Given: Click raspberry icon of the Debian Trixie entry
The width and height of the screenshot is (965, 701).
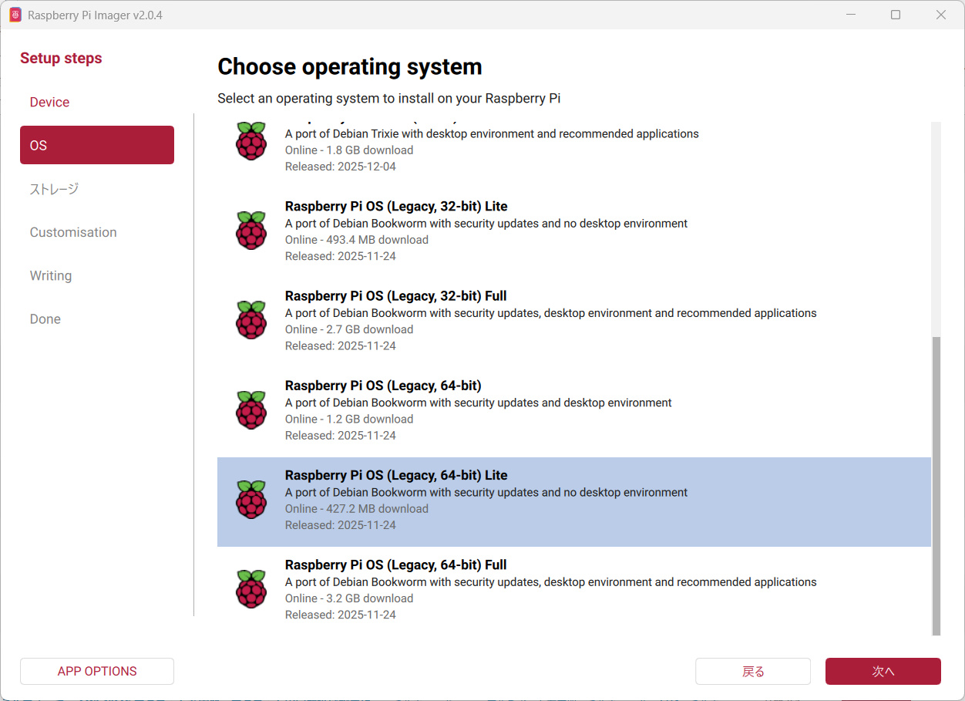Looking at the screenshot, I should [x=251, y=141].
